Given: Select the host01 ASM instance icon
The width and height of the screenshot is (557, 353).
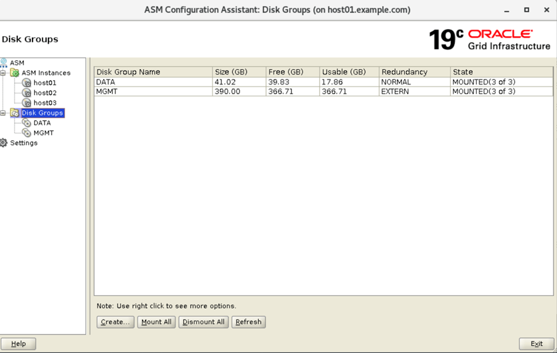Looking at the screenshot, I should (27, 83).
